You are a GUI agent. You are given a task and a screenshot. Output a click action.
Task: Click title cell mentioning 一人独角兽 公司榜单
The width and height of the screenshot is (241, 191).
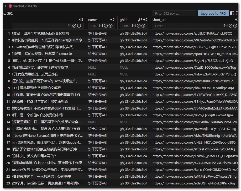pos(42,176)
